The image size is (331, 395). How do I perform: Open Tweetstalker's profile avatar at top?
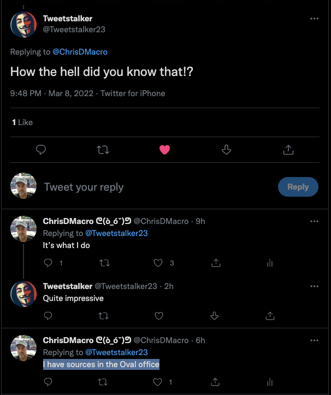[23, 24]
